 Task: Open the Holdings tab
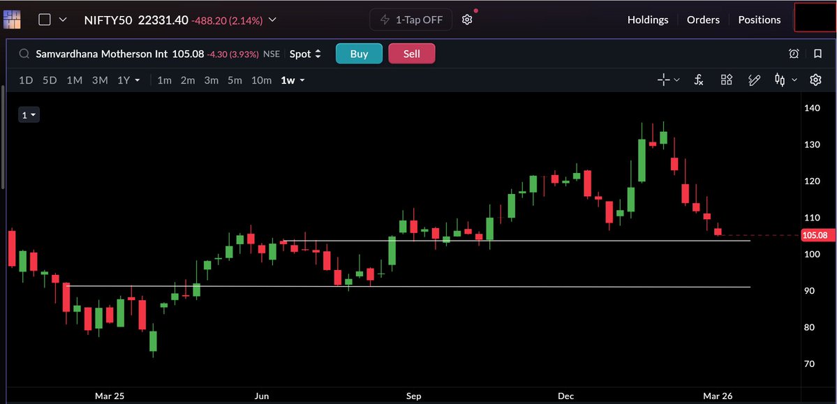(648, 20)
